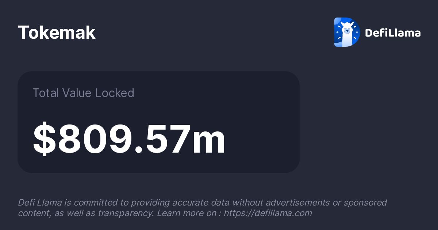This screenshot has height=230, width=438.
Task: Click the word "Locked" in the card label
Action: point(115,93)
